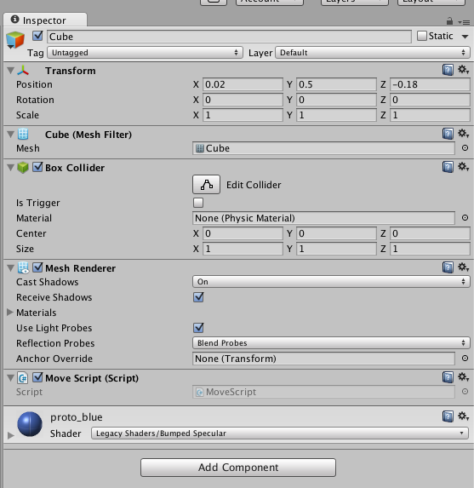Open Mesh Renderer gear settings menu

463,267
